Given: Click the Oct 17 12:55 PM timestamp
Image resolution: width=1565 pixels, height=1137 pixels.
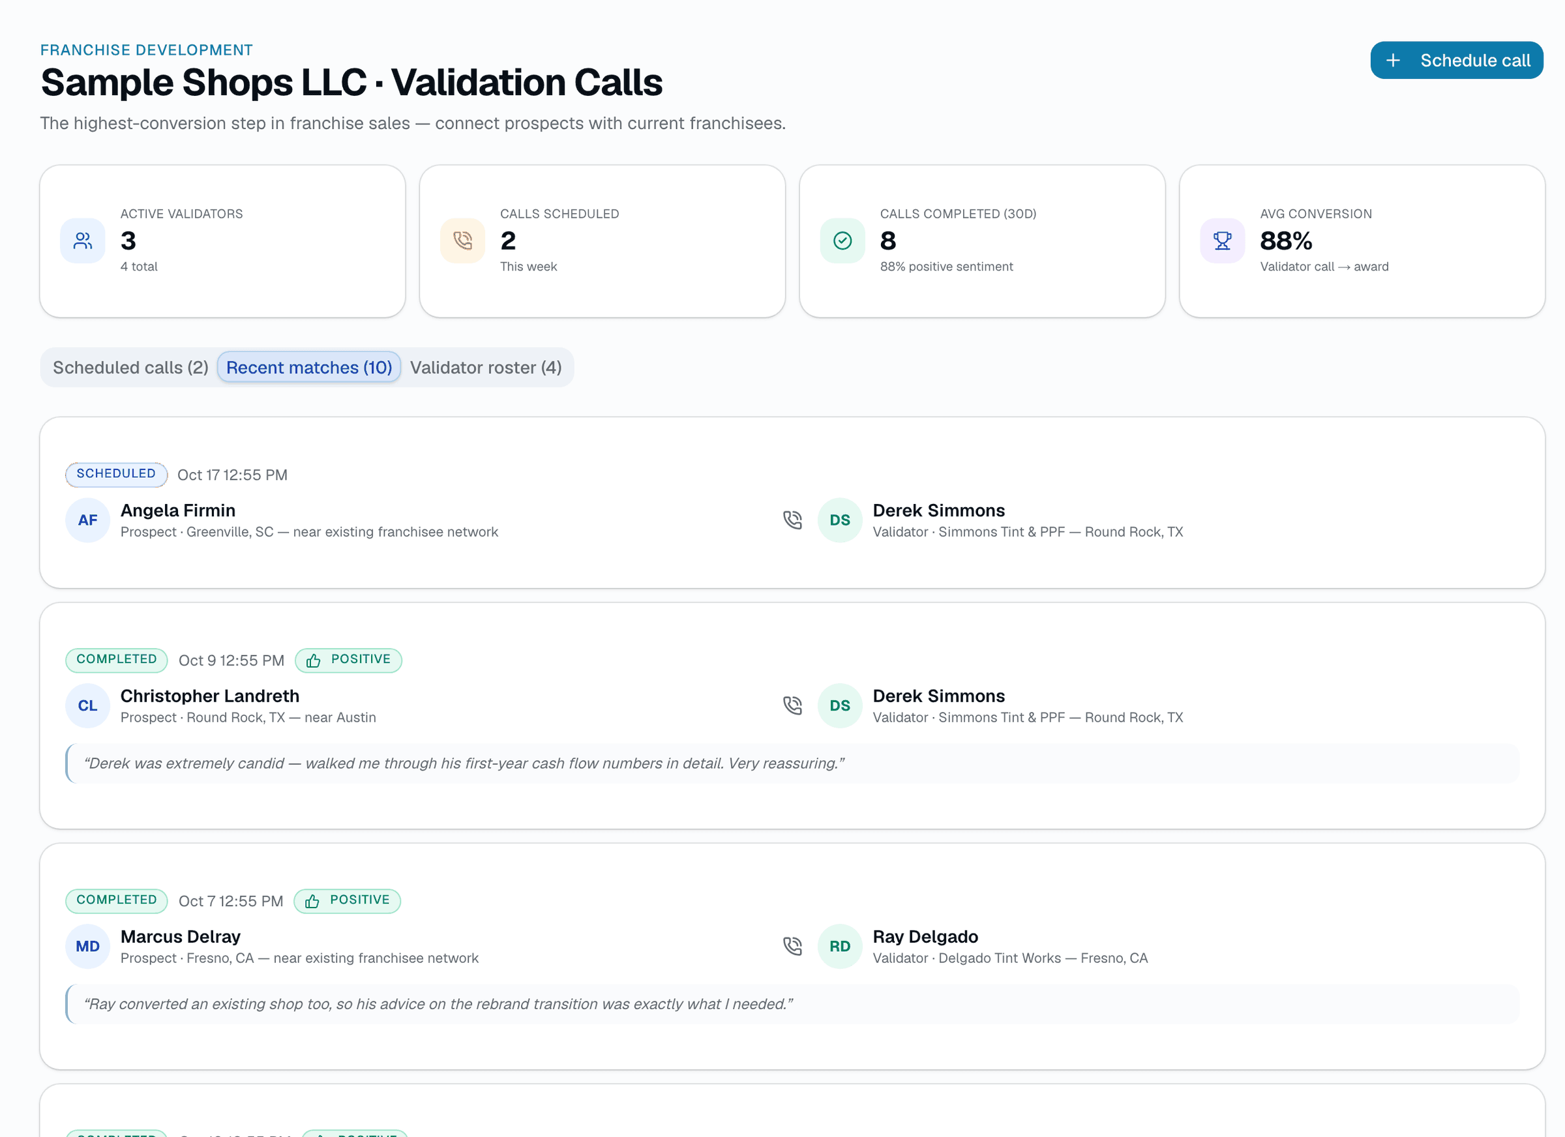Looking at the screenshot, I should click(233, 475).
